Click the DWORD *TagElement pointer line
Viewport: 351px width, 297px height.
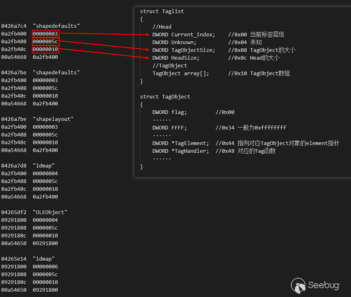click(x=181, y=143)
